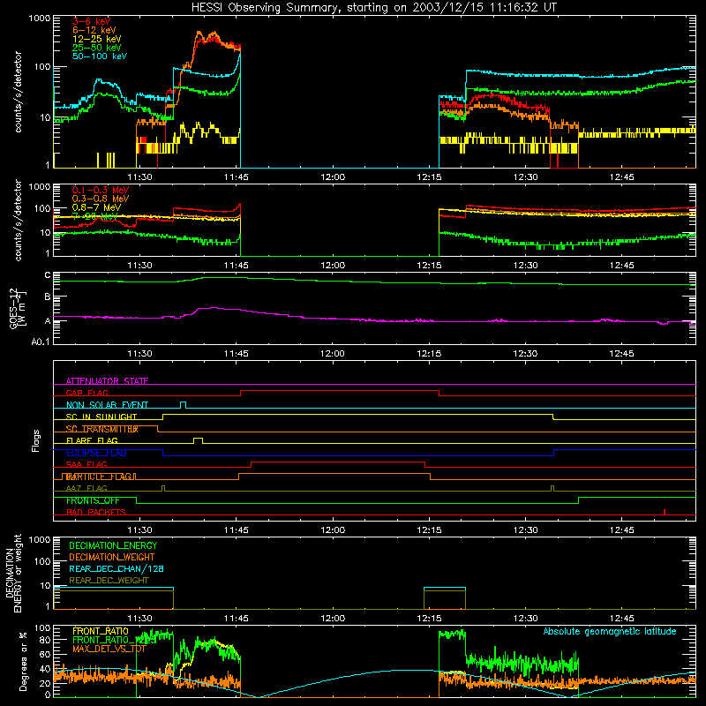This screenshot has width=706, height=706.
Task: Select the 3-6 keV legend label
Action: (91, 21)
